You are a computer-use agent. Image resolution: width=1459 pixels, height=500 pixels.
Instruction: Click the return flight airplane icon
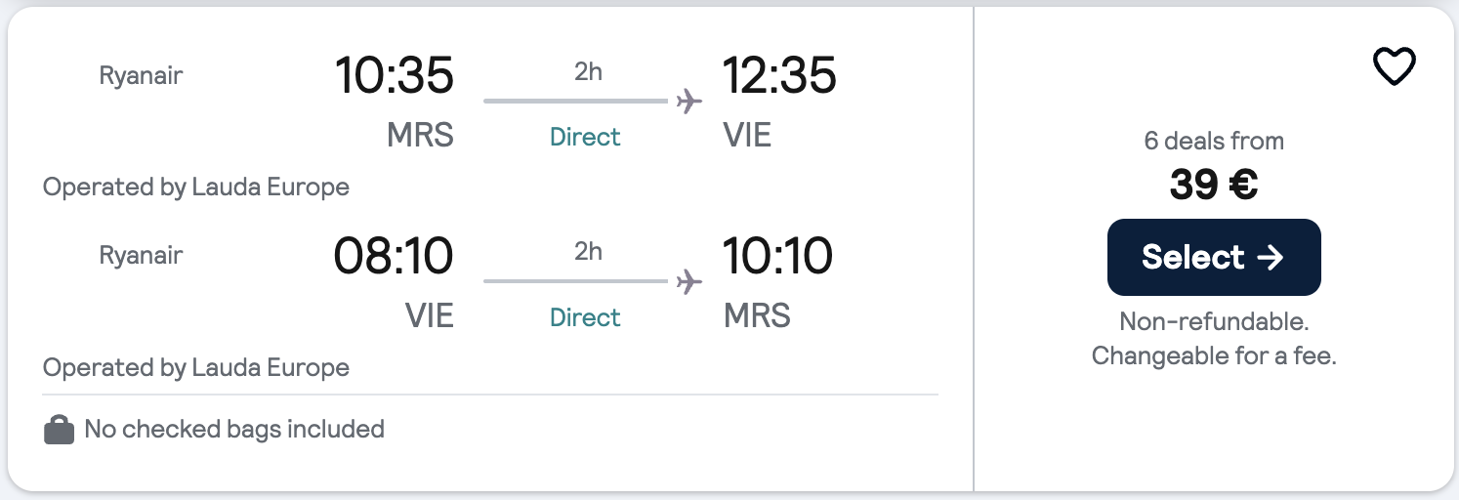pyautogui.click(x=689, y=281)
